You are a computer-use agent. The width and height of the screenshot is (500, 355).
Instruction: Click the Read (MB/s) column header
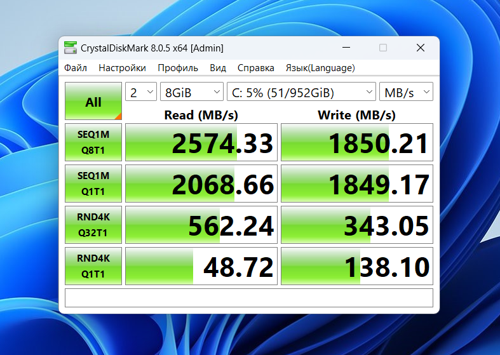click(201, 115)
